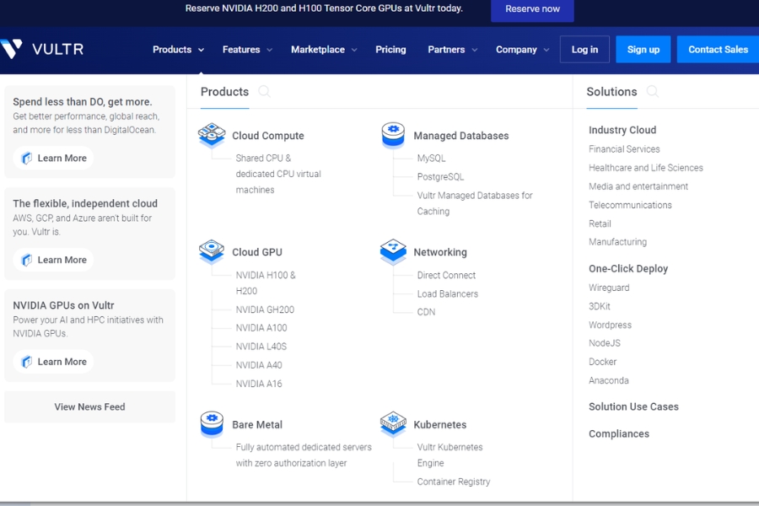
Task: Select NVIDIA A40
Action: (259, 365)
